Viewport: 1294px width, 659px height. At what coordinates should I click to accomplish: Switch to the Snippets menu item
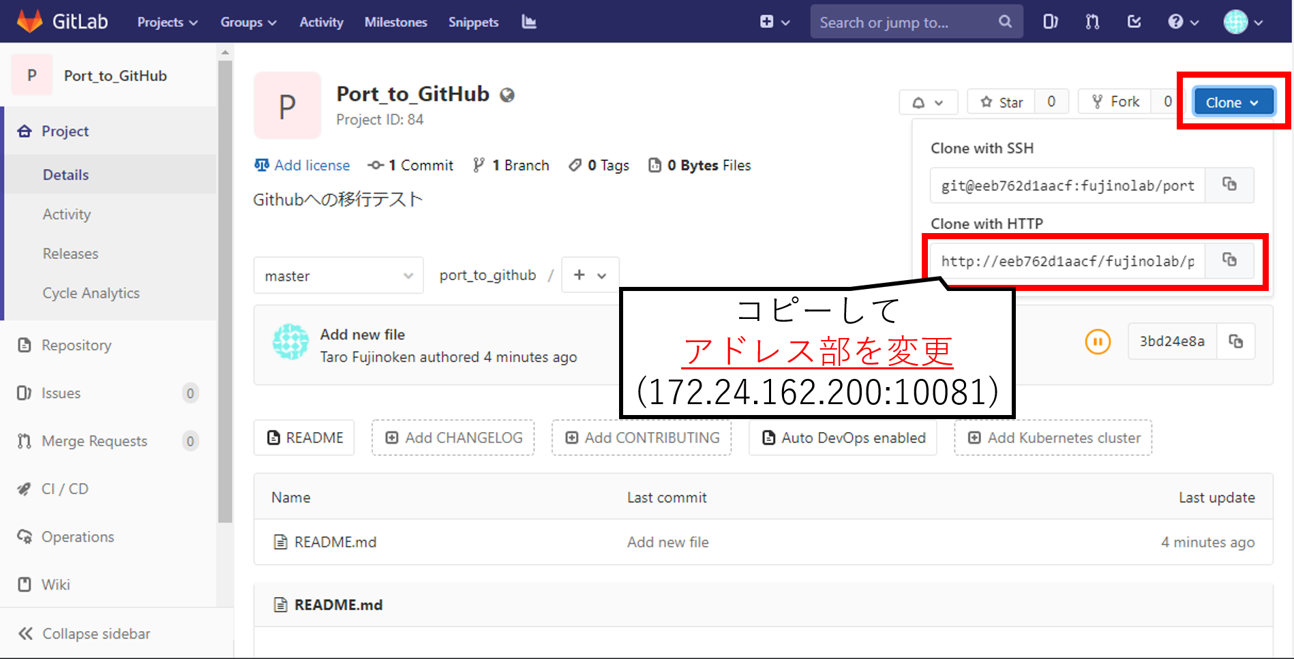point(473,21)
